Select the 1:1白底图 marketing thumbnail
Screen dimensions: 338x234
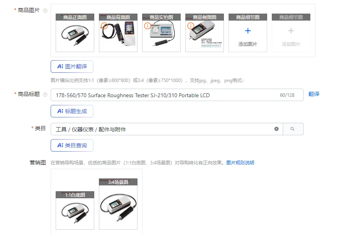tap(75, 210)
